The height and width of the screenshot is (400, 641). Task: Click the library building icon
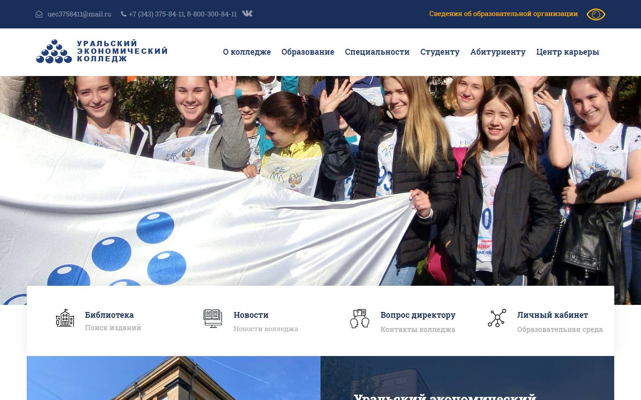click(x=65, y=318)
